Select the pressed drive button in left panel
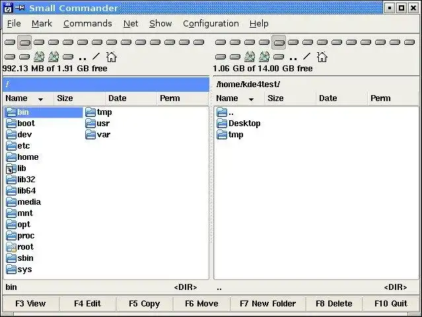Viewport: 422px width, 317px height. click(24, 42)
